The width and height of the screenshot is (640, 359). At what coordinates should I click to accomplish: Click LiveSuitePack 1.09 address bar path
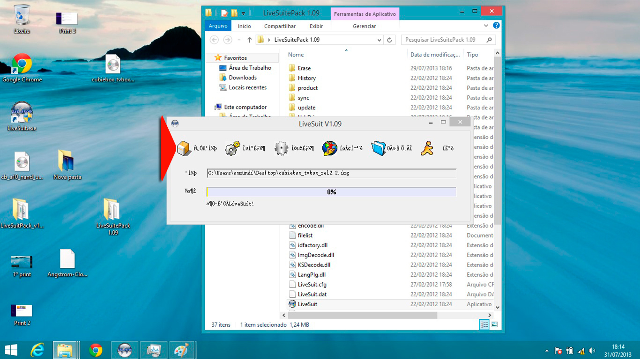[x=297, y=40]
